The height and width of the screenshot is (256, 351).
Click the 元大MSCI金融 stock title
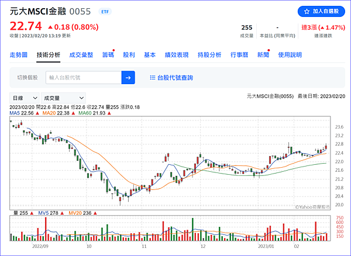click(38, 11)
